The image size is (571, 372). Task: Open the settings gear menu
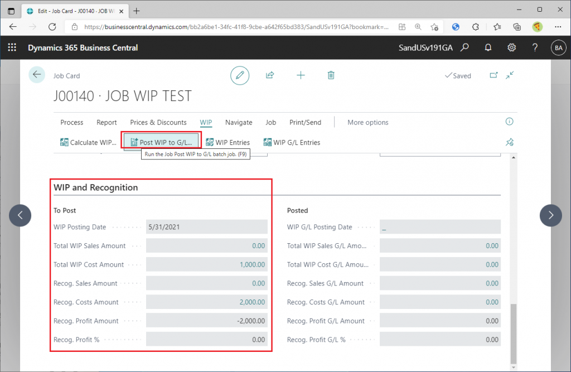click(x=512, y=47)
